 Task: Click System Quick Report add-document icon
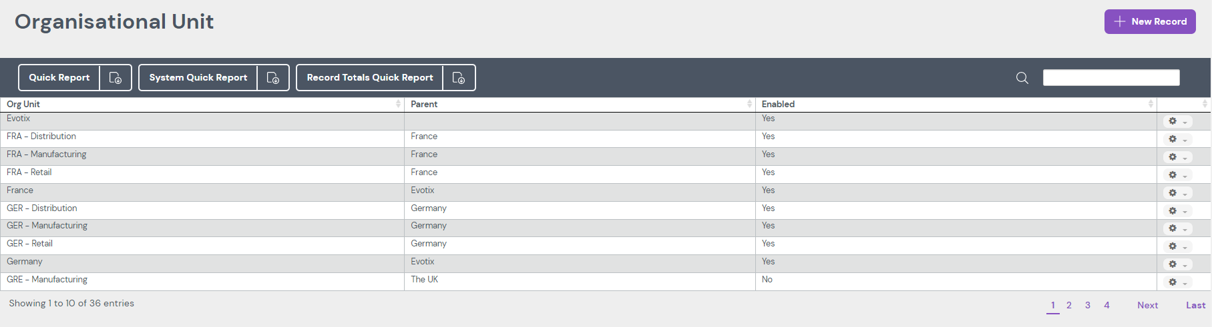(x=273, y=78)
